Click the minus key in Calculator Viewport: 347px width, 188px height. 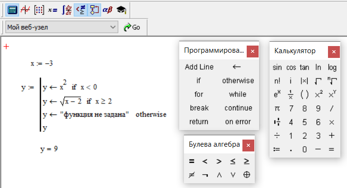[318, 150]
